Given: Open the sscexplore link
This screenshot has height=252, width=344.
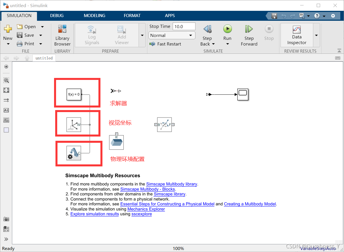Looking at the screenshot, I should click(x=142, y=214).
